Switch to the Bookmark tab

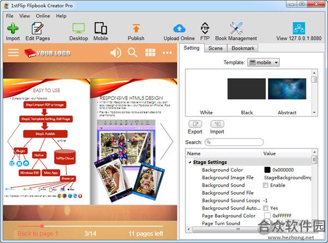point(243,48)
